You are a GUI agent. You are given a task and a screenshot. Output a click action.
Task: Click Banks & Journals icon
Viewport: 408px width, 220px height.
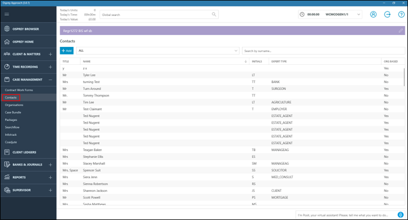coord(7,164)
